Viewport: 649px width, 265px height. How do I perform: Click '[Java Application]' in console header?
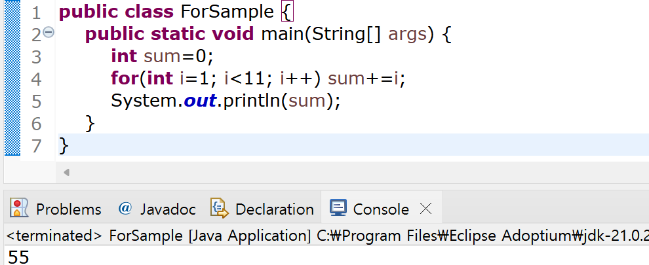249,236
